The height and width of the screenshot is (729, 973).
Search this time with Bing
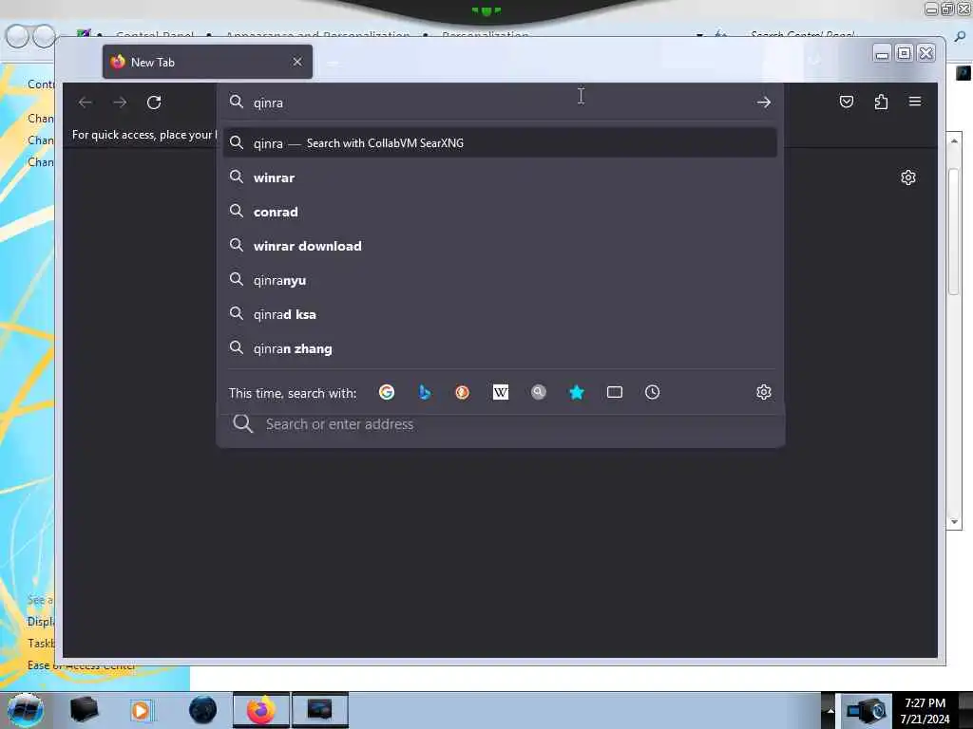point(425,392)
